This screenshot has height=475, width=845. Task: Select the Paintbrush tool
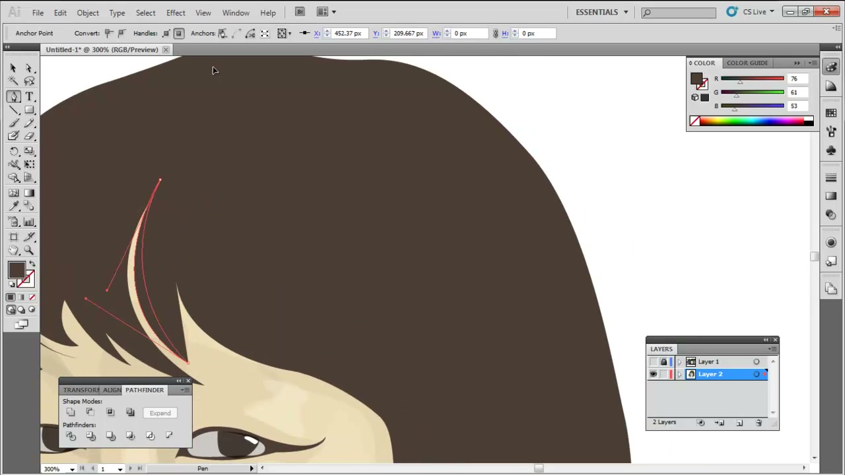click(x=13, y=123)
